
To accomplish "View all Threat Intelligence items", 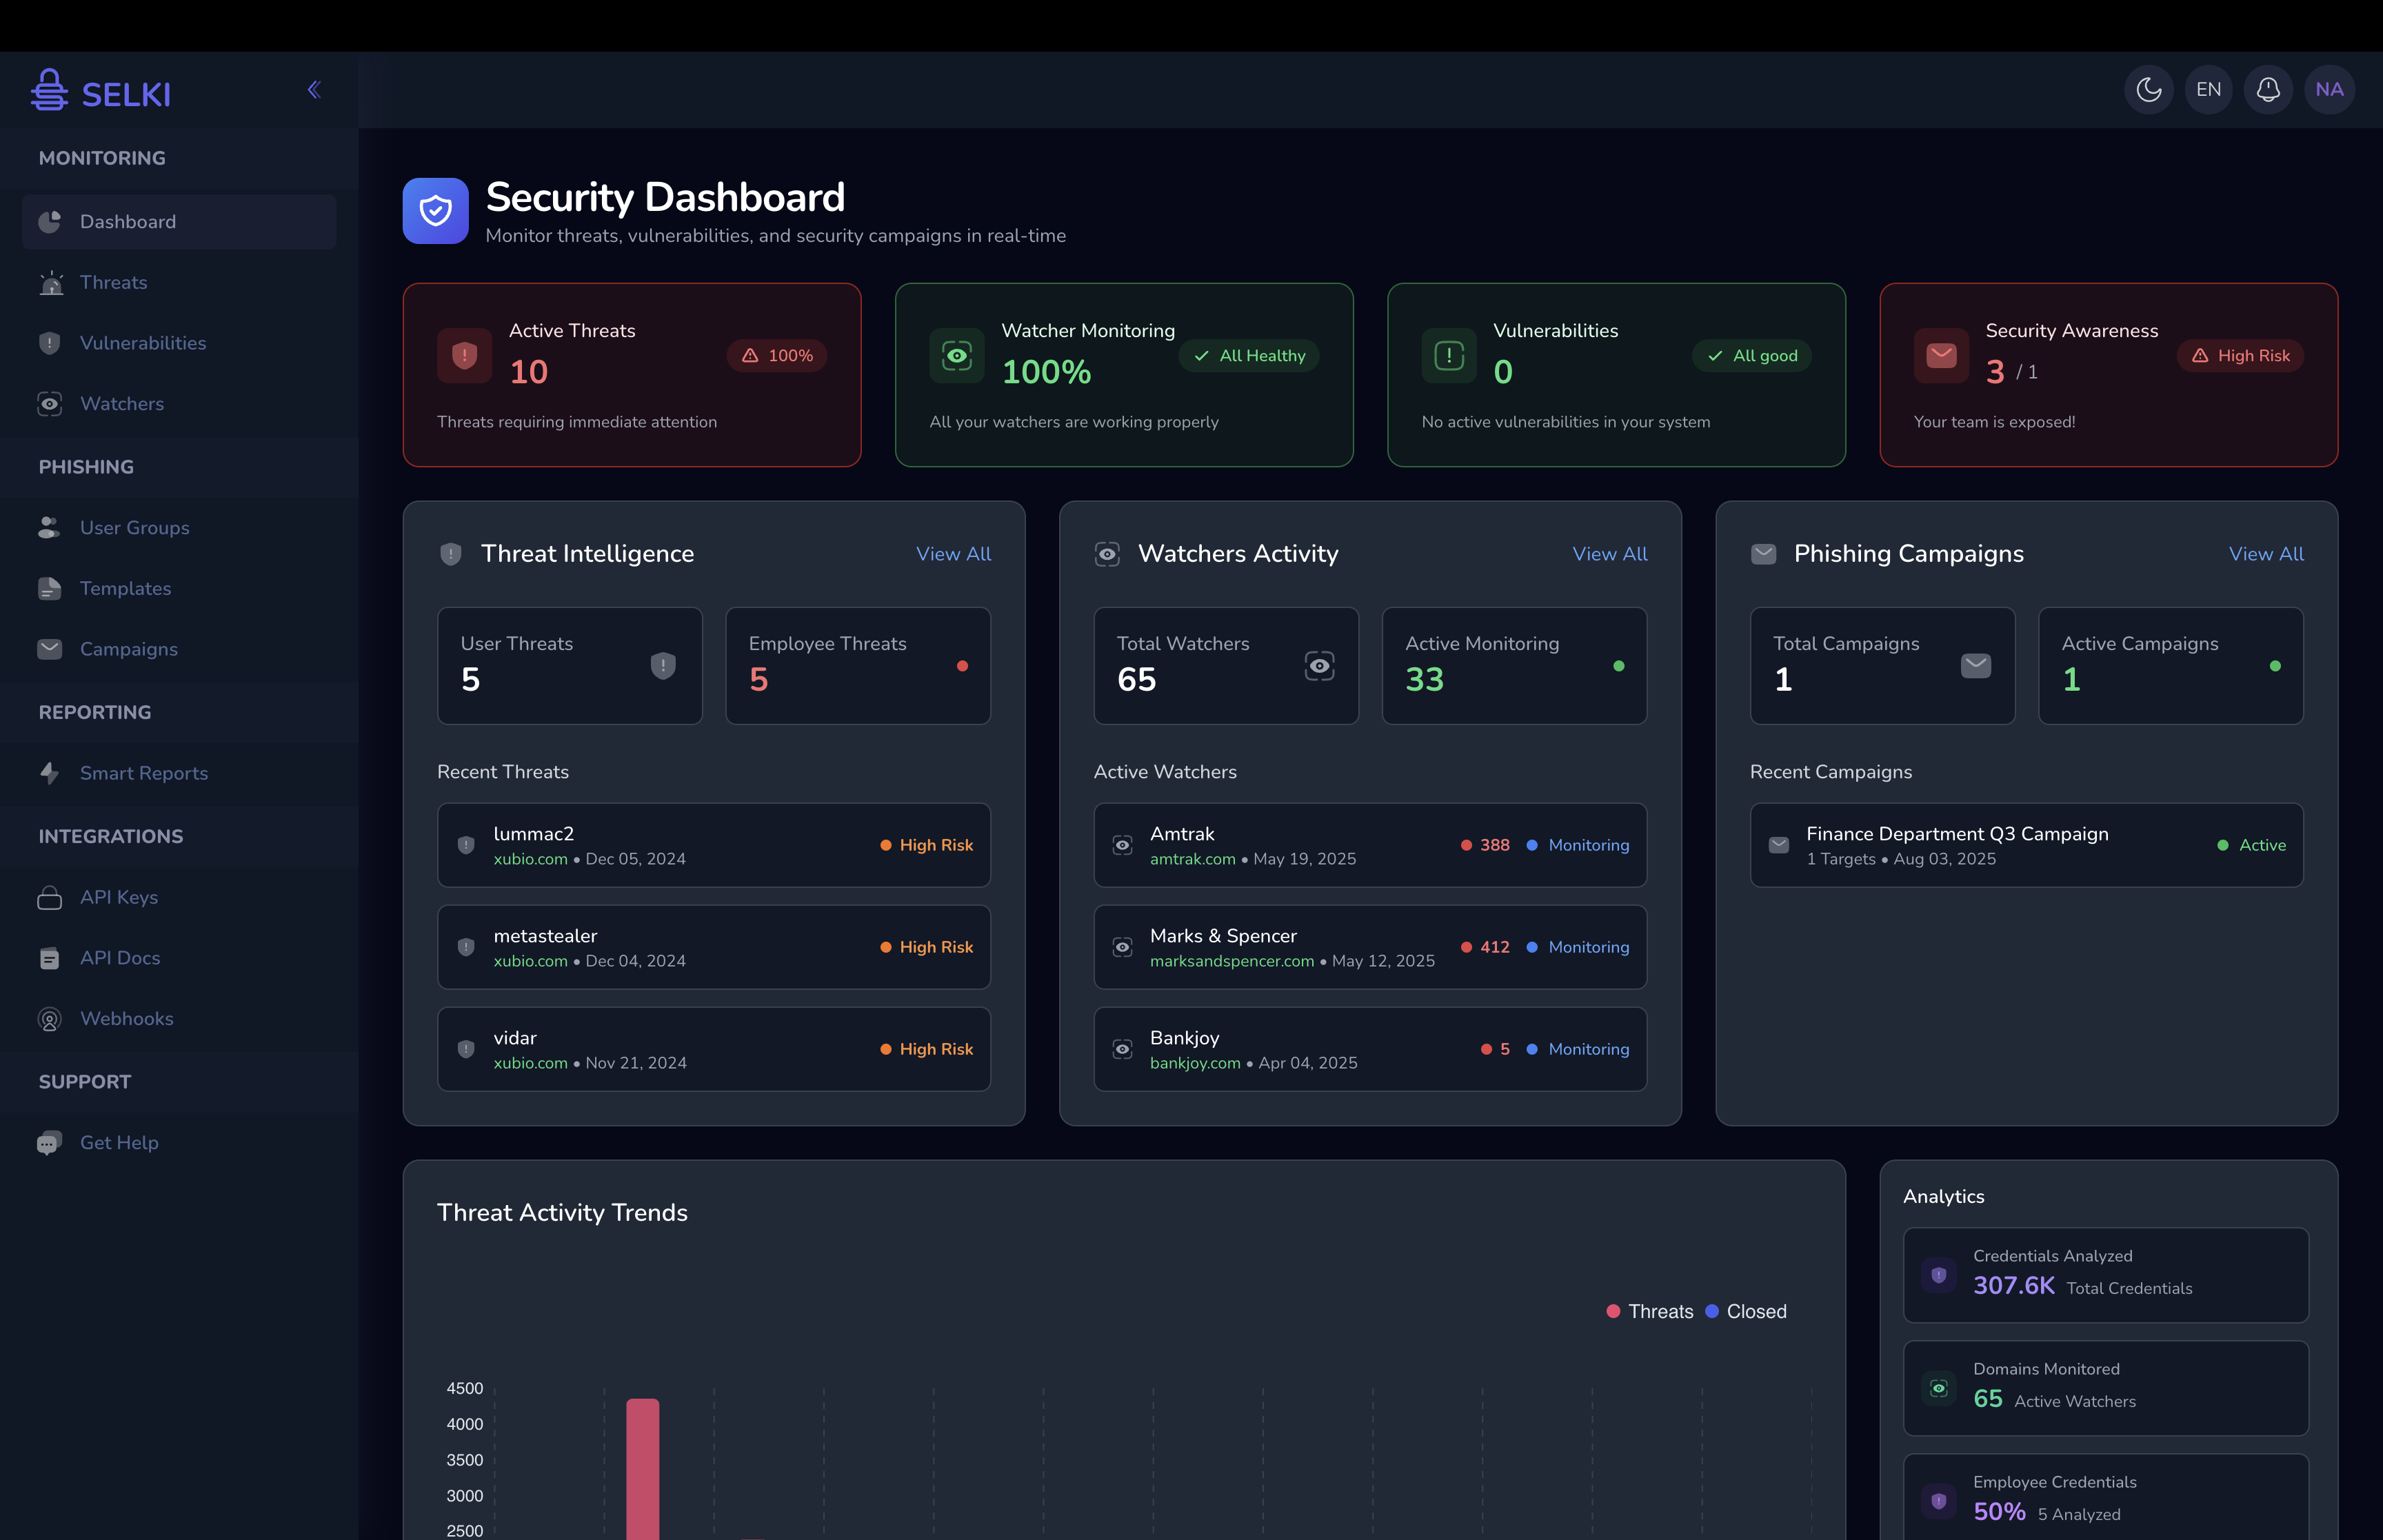I will 953,554.
